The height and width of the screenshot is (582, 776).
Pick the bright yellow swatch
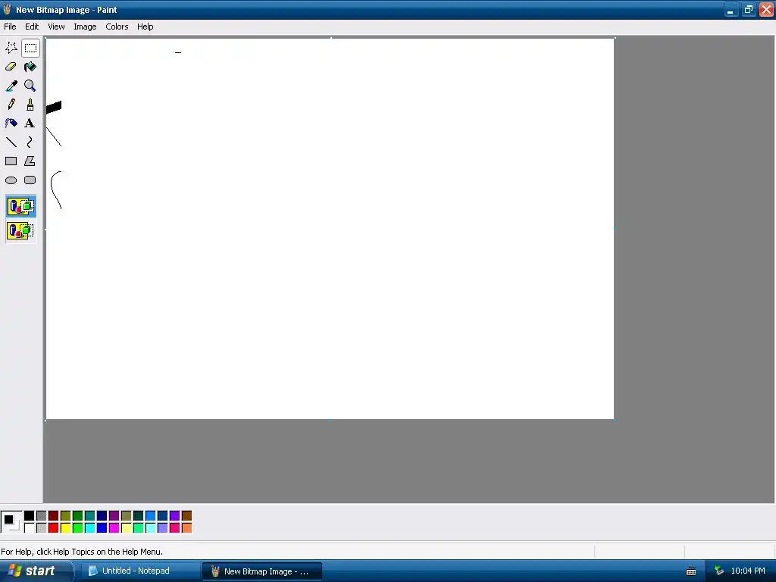pyautogui.click(x=66, y=528)
